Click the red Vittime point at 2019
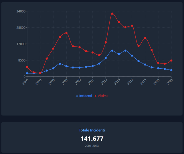 click(x=145, y=38)
